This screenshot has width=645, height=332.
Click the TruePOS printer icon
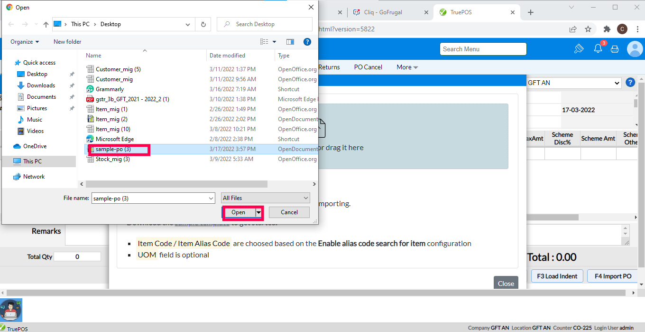pos(615,49)
